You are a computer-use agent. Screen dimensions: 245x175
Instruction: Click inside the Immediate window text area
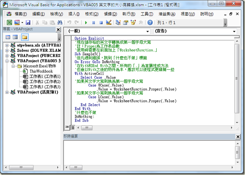click(149, 153)
